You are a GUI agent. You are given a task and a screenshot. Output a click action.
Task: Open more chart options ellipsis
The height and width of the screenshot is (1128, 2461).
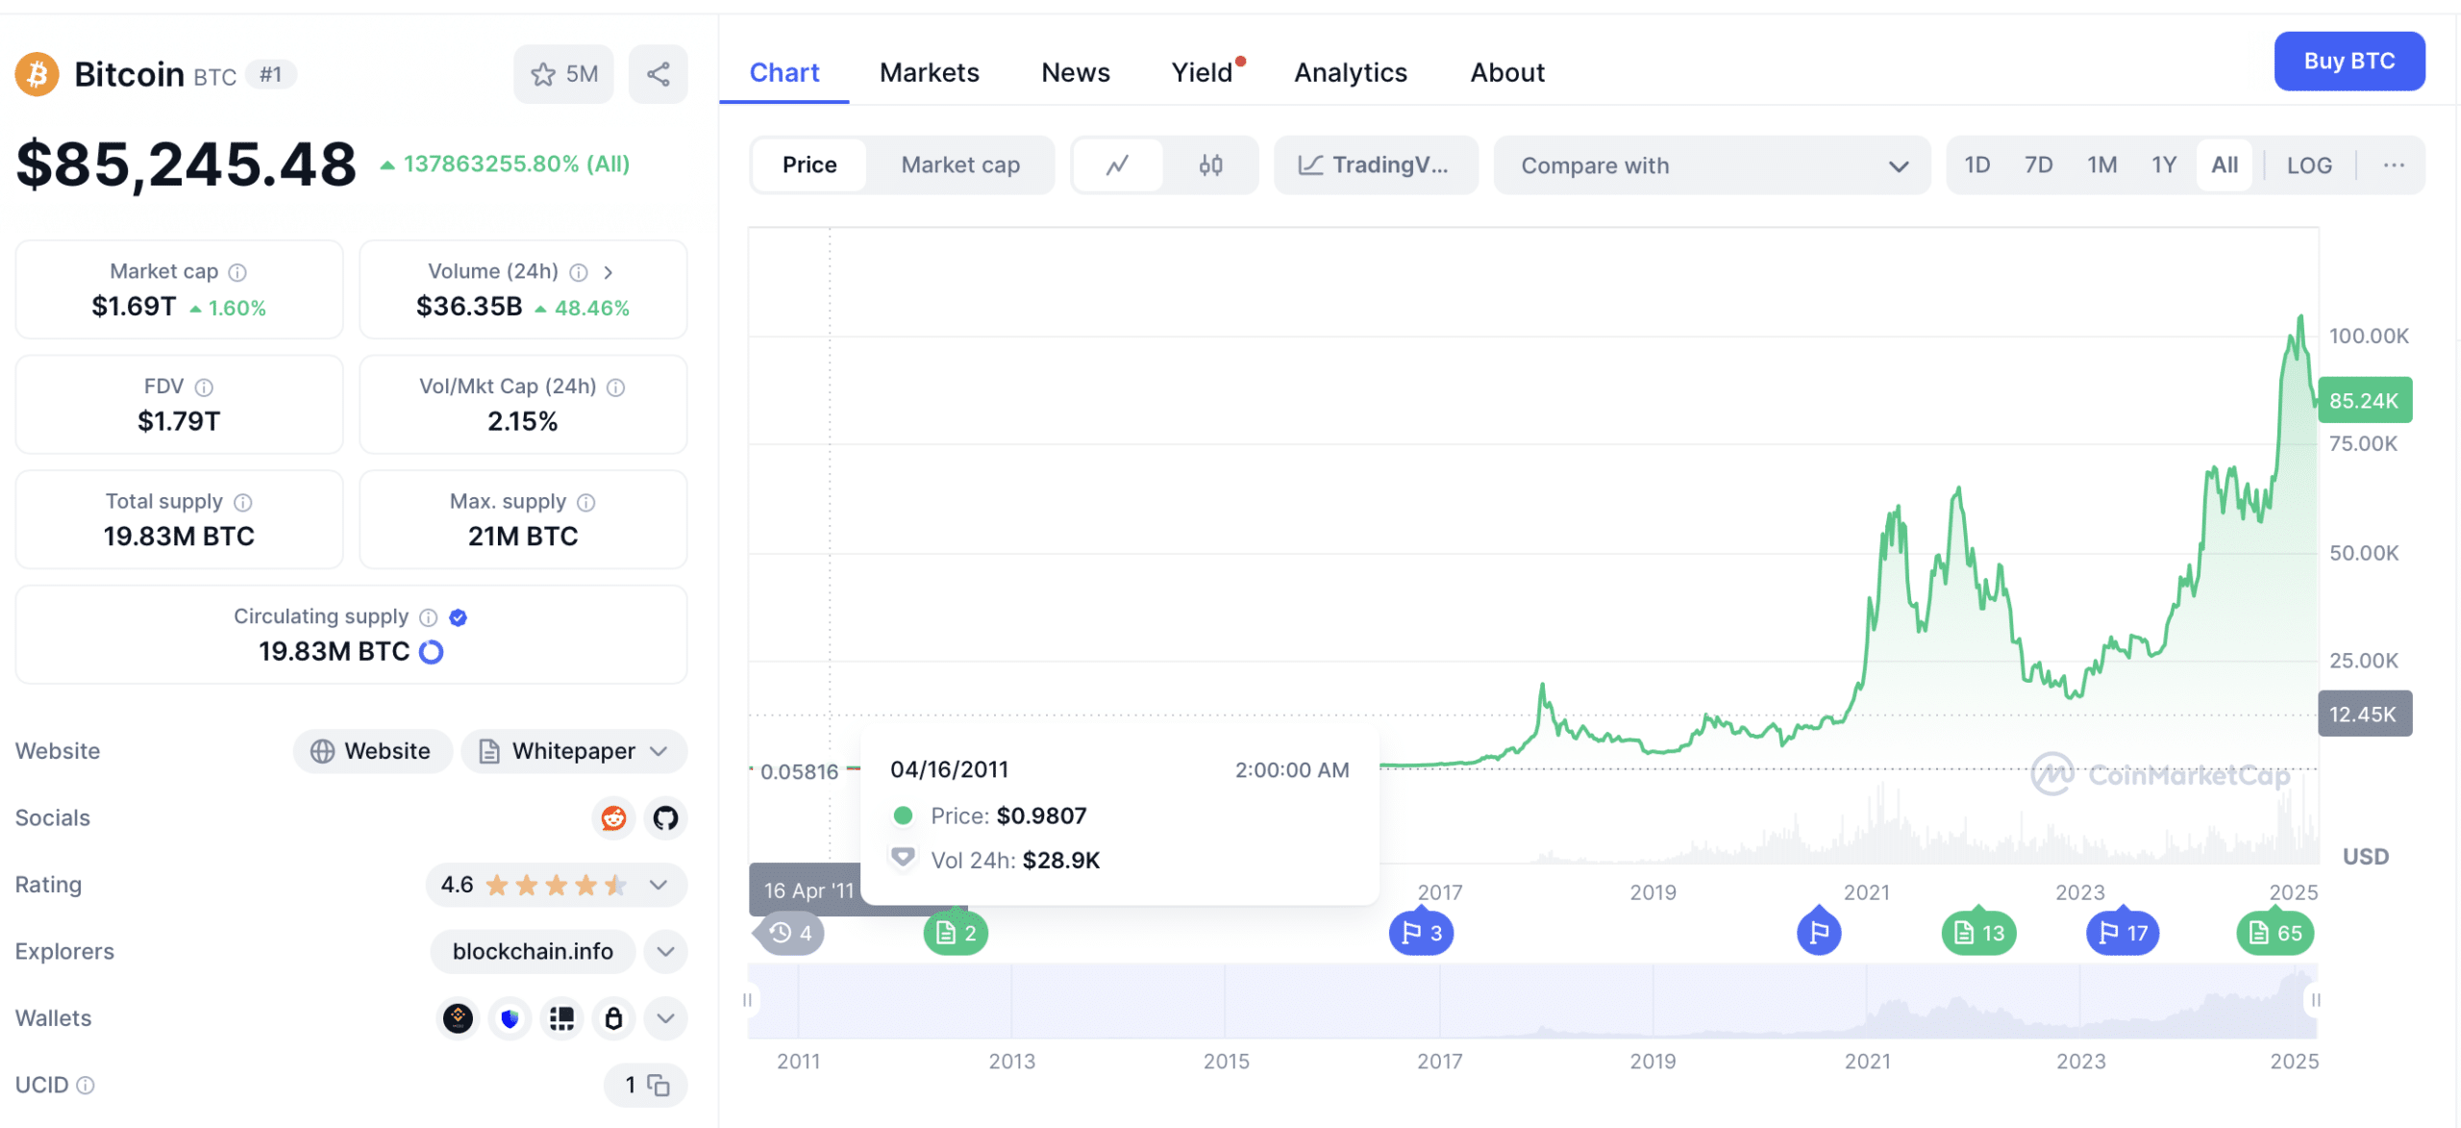[x=2393, y=165]
